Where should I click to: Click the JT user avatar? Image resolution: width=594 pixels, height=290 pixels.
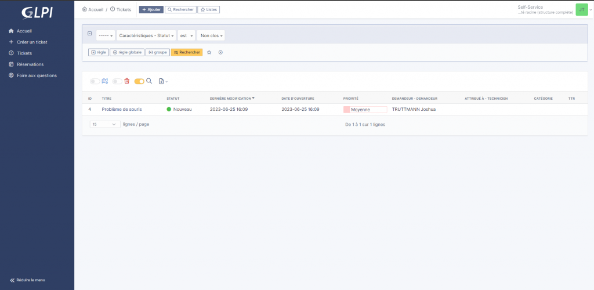click(x=581, y=9)
